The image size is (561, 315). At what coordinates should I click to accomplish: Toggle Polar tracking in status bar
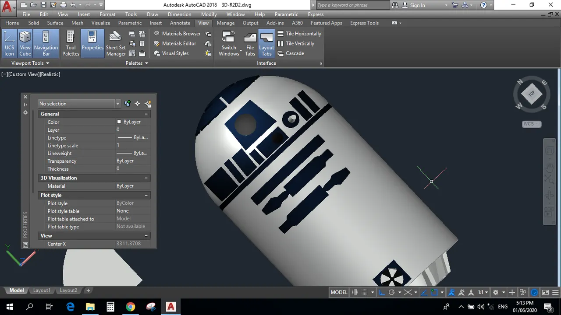pos(392,292)
